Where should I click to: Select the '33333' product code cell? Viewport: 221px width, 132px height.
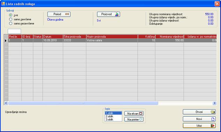(75, 41)
